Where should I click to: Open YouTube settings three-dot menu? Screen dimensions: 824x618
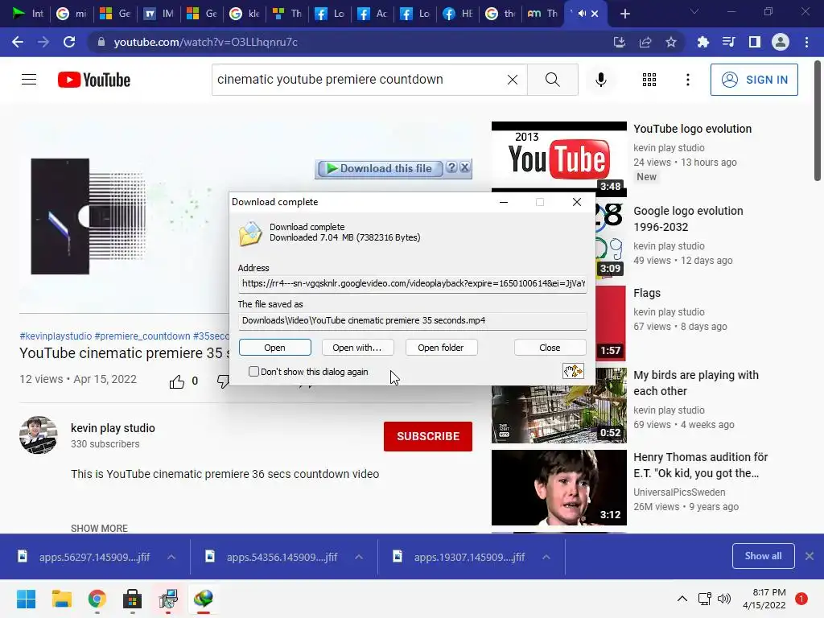[x=687, y=80]
